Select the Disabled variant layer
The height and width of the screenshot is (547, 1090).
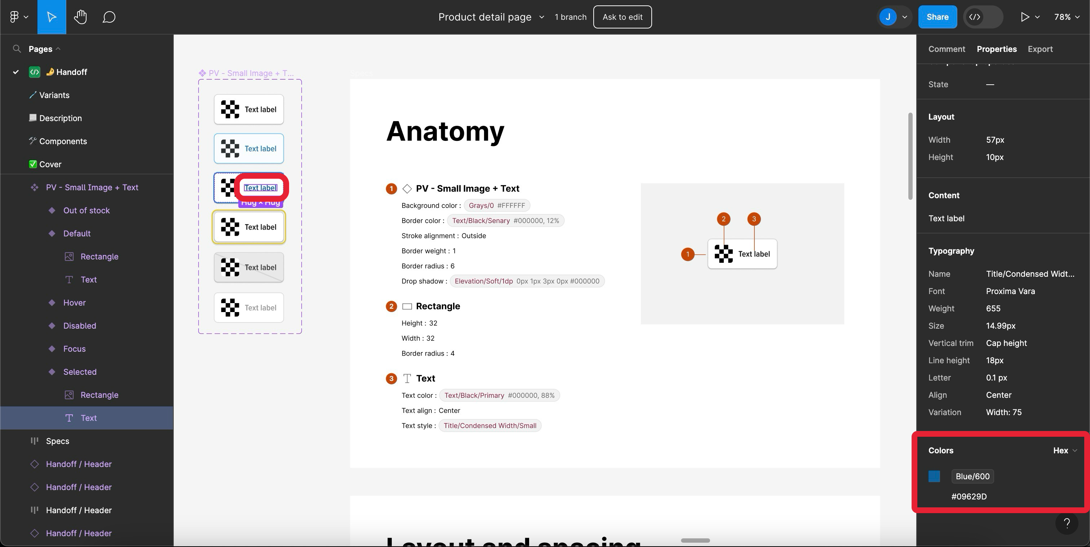[x=80, y=326]
